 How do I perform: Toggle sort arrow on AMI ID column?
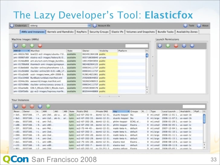click(x=28, y=51)
